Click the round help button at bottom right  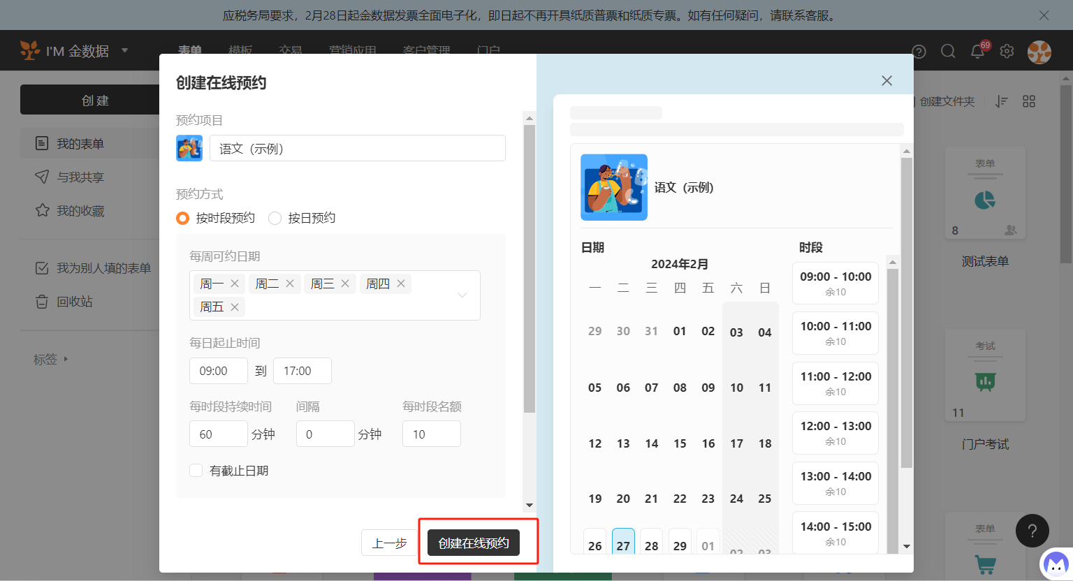[x=1032, y=531]
